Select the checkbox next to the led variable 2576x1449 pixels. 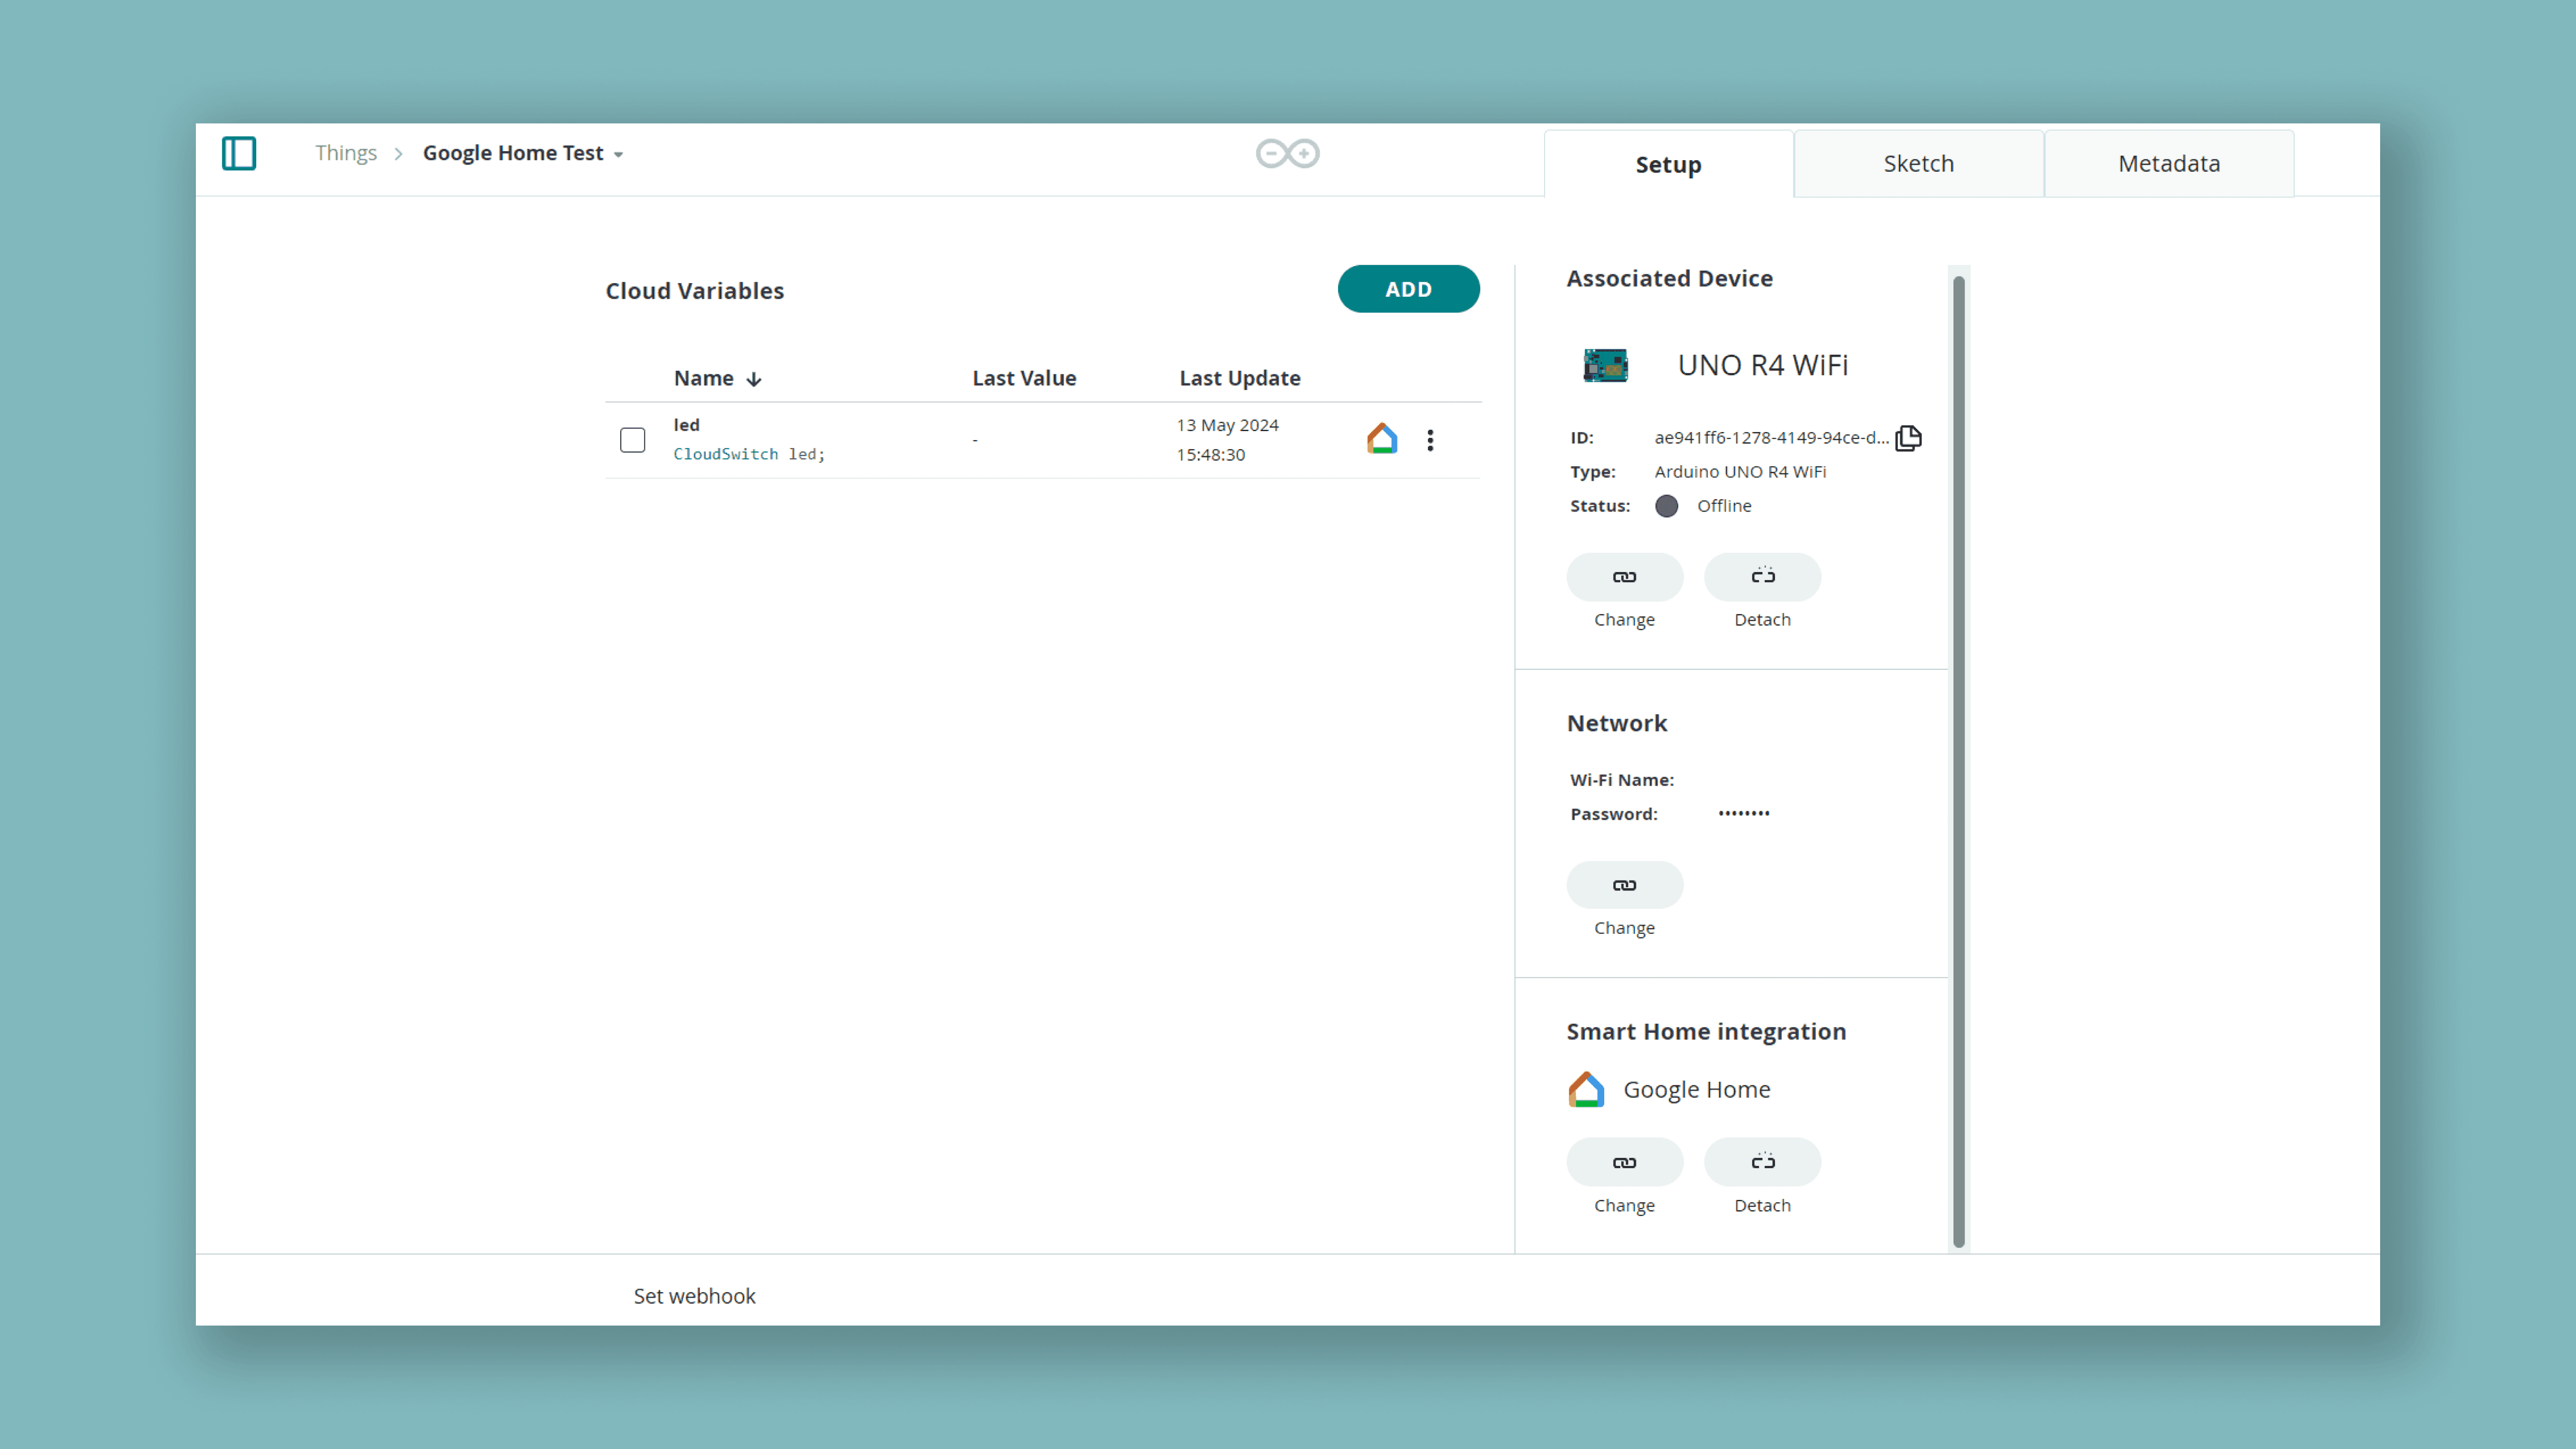(633, 439)
